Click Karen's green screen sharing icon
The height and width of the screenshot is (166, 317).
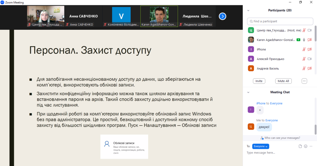[x=298, y=40]
